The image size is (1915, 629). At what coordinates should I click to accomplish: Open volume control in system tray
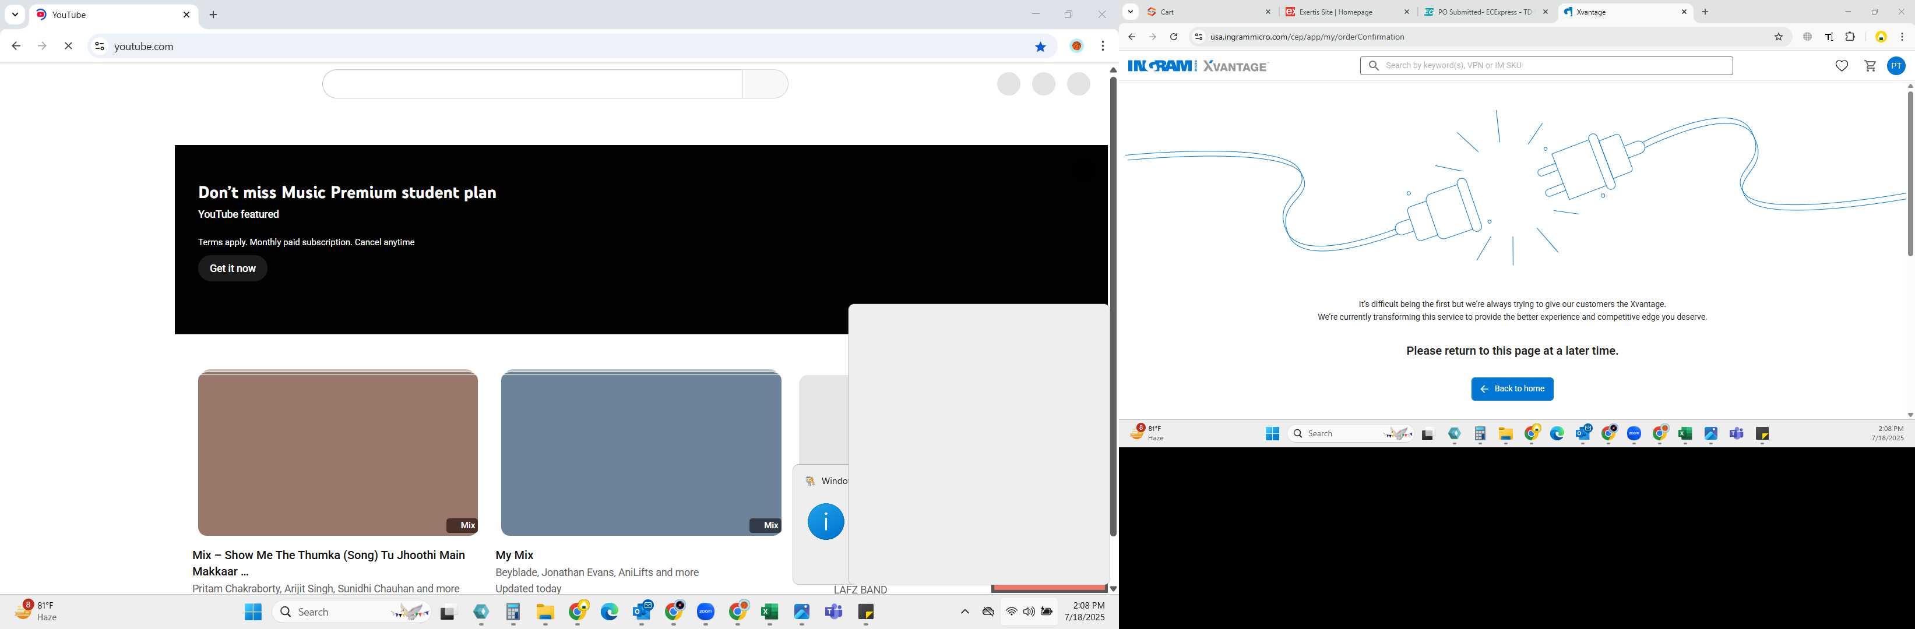1029,612
